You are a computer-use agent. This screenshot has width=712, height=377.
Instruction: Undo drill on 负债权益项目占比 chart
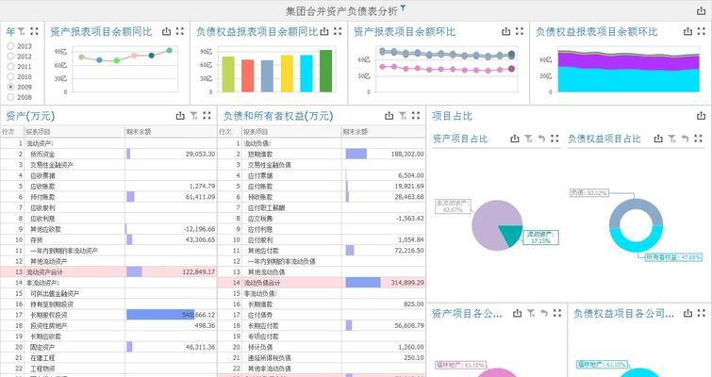point(686,139)
